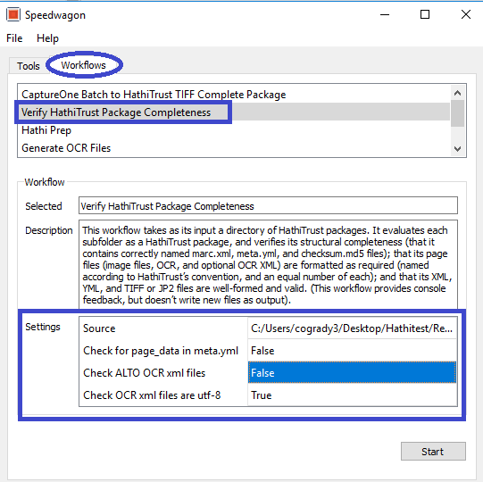This screenshot has width=483, height=482.
Task: Open the File menu
Action: click(14, 38)
